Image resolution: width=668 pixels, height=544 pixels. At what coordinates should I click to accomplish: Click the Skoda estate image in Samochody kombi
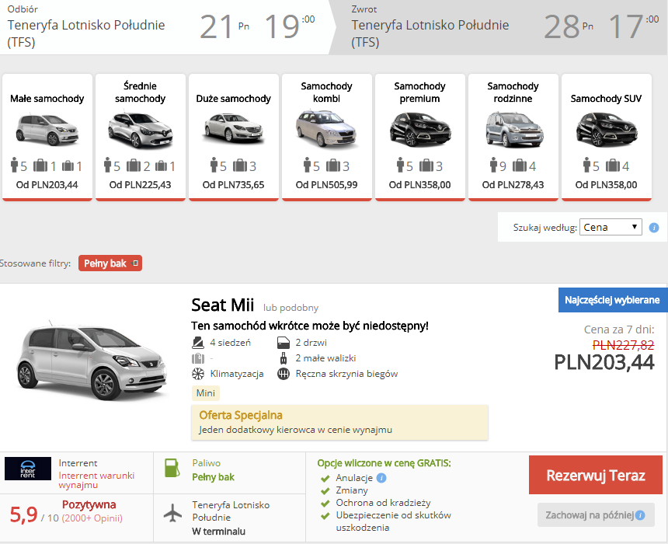click(326, 129)
